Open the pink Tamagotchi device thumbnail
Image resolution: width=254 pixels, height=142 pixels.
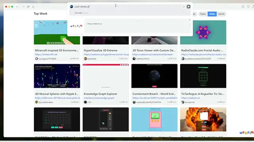[154, 120]
